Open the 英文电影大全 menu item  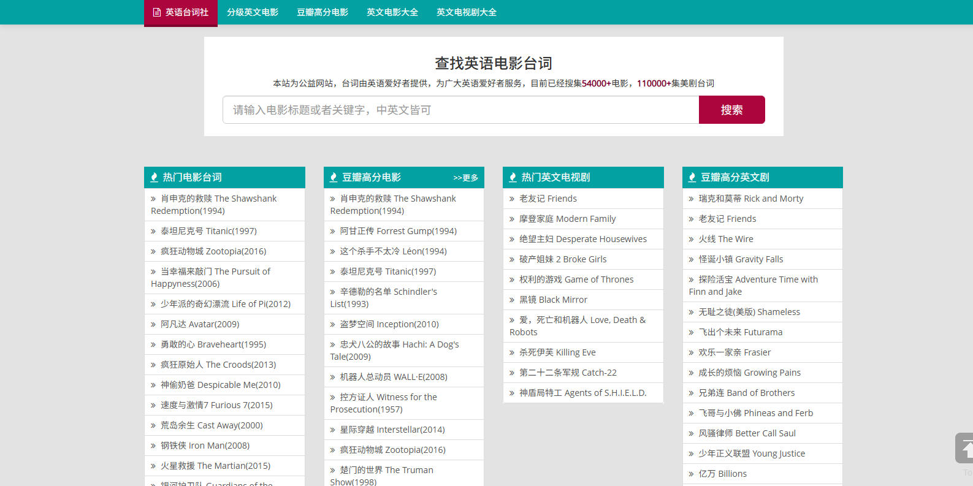392,12
